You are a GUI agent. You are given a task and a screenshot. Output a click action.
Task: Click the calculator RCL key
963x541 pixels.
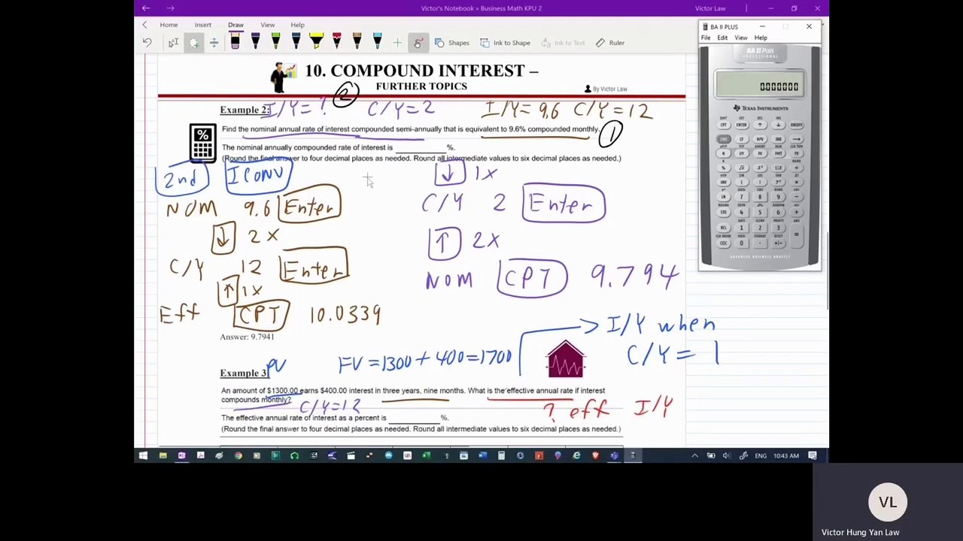pos(723,228)
